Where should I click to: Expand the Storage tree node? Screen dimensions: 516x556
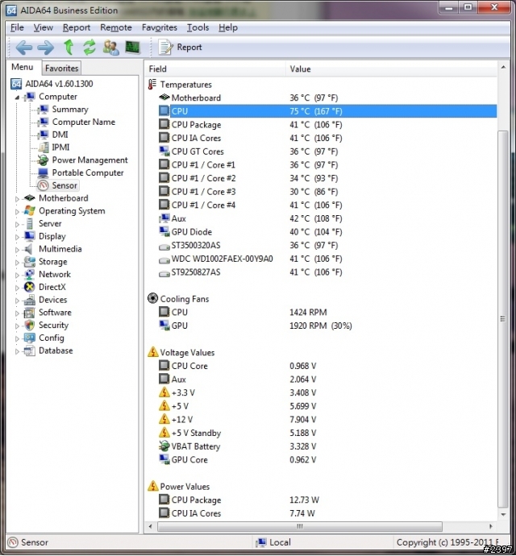coord(17,263)
